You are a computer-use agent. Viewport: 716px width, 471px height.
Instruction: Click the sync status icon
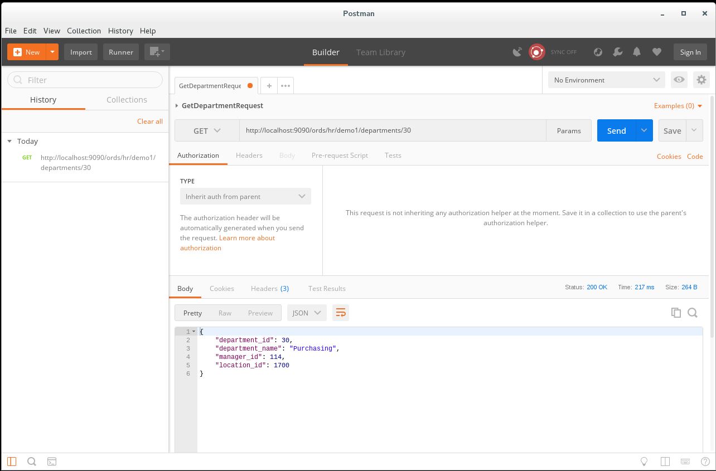coord(536,52)
